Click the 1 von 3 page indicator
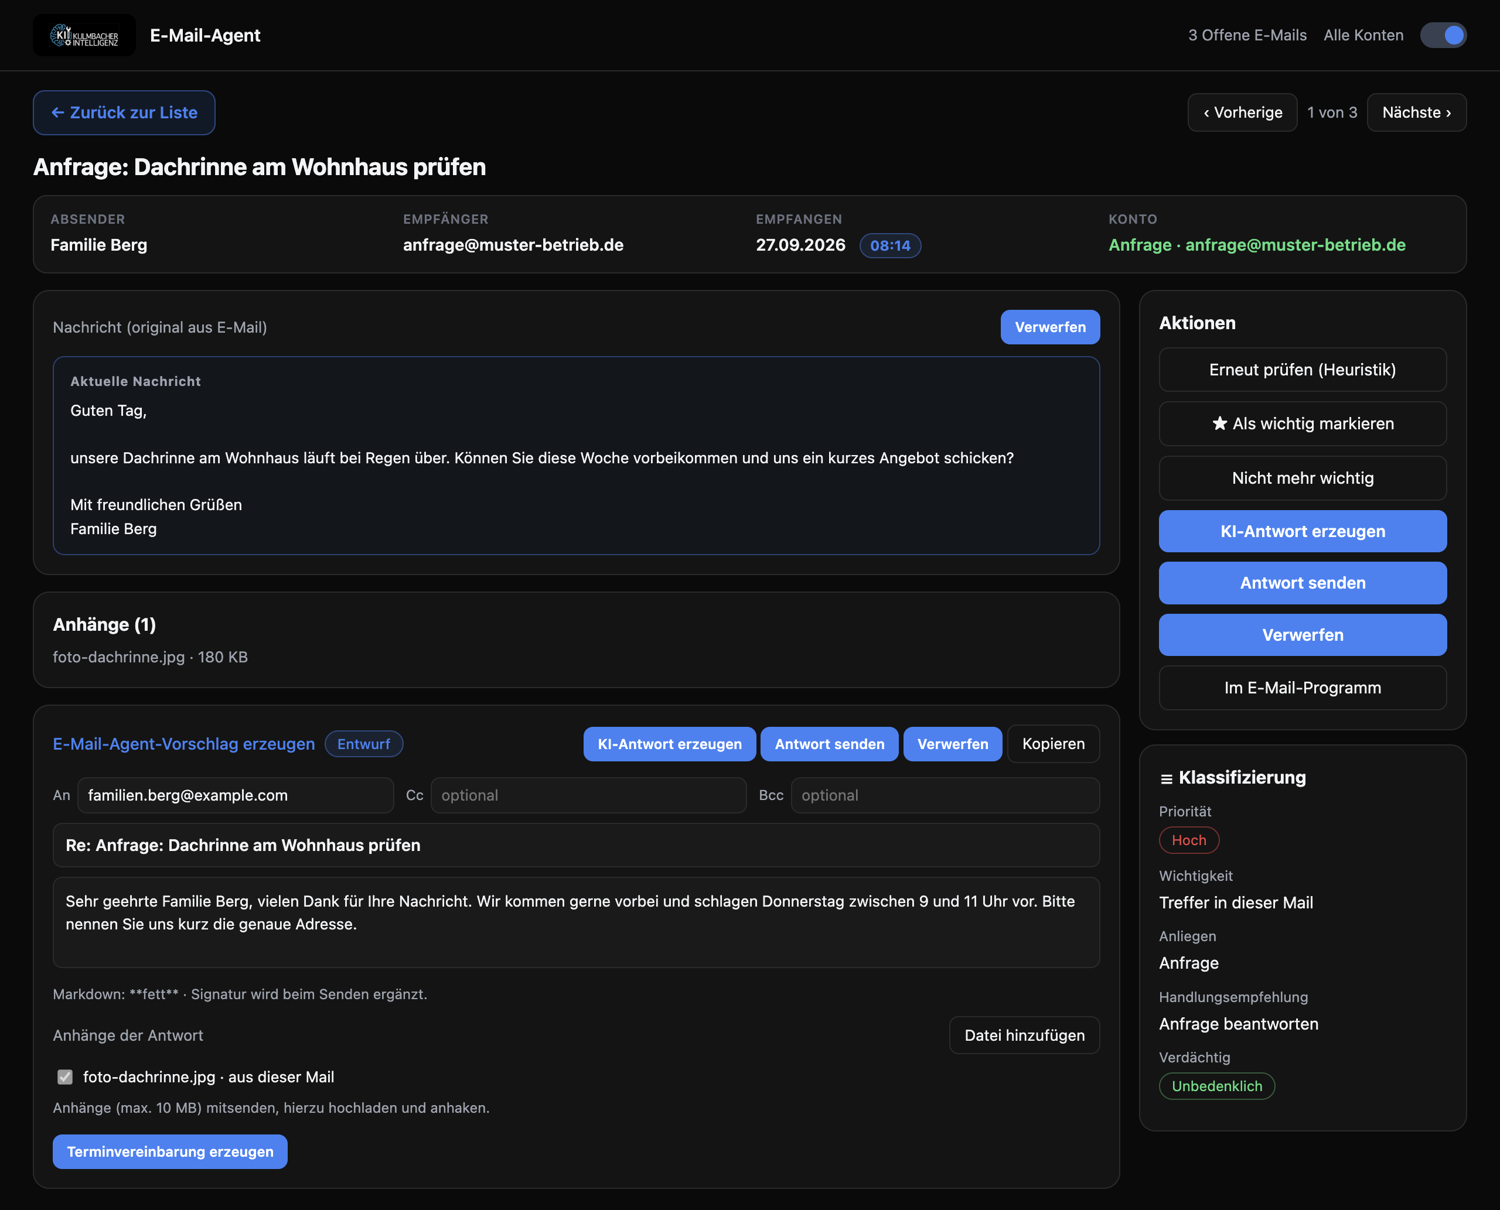The image size is (1500, 1210). click(1331, 112)
